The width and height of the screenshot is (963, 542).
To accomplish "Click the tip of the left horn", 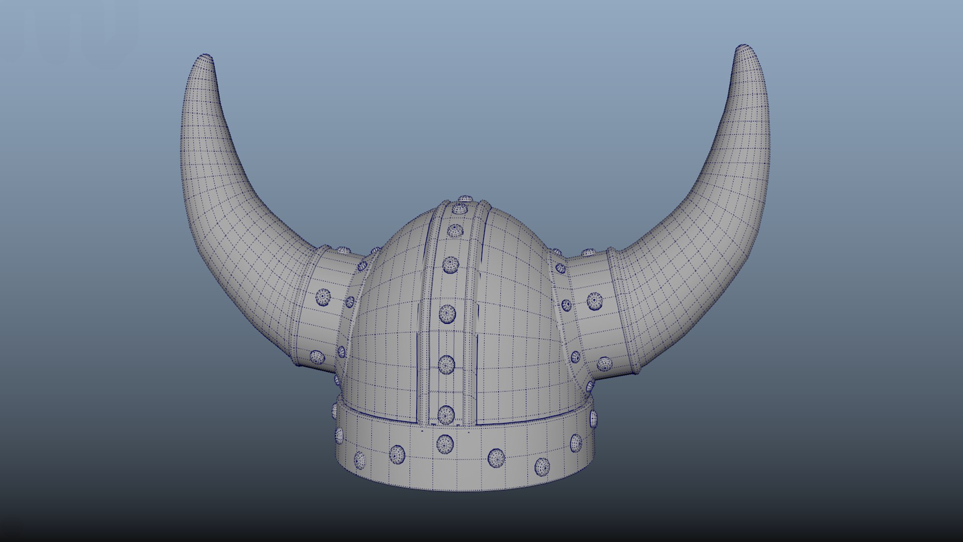I will click(205, 59).
